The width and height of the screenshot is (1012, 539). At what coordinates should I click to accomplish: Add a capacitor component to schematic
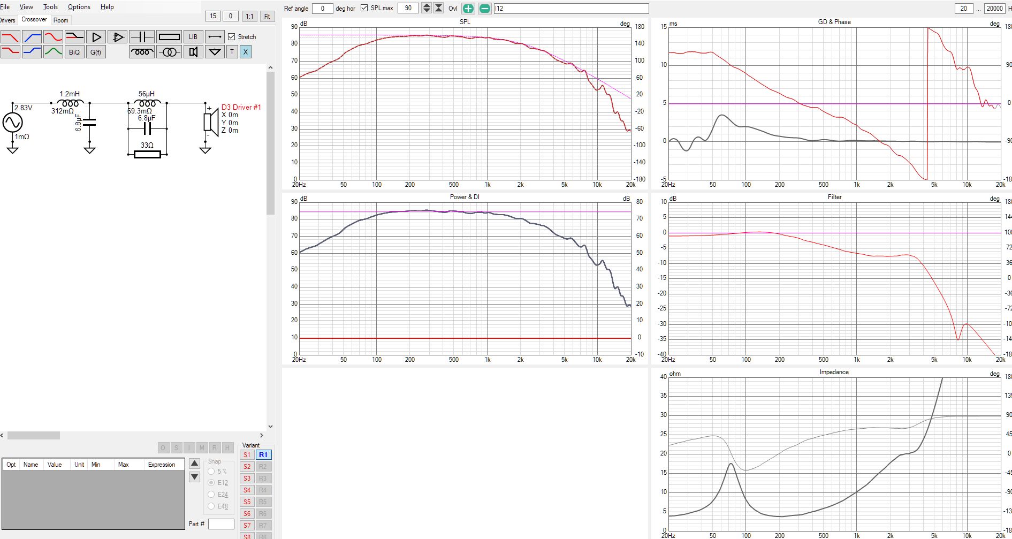pos(142,37)
